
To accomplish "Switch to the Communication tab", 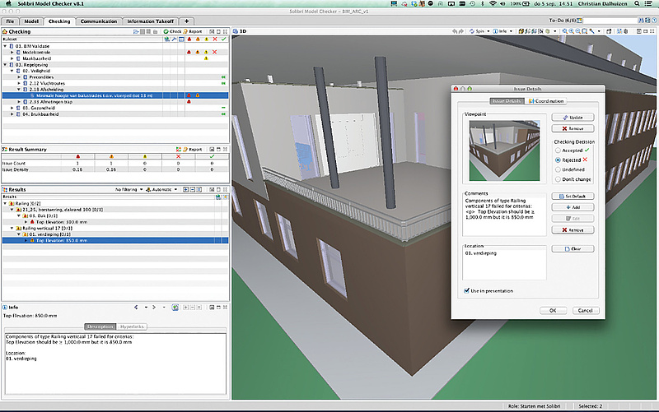I will [99, 21].
